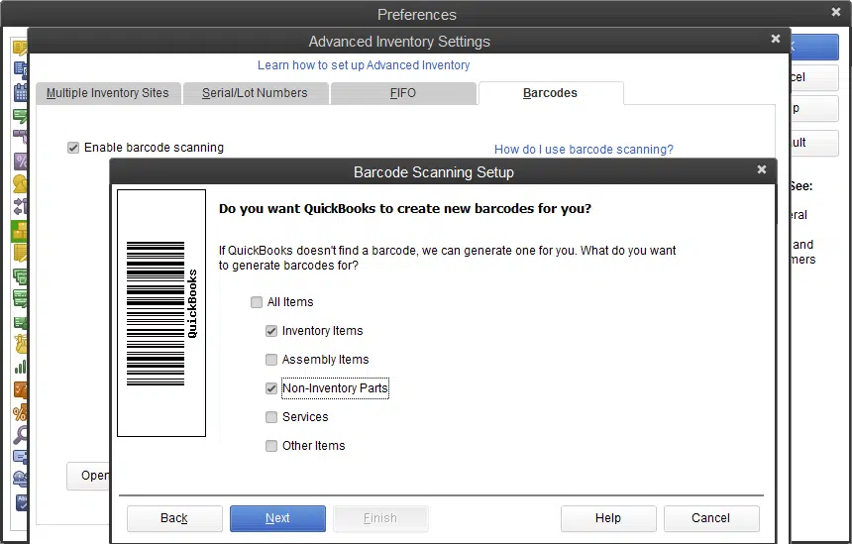Select Integrated Applications arrows icon

pos(20,207)
